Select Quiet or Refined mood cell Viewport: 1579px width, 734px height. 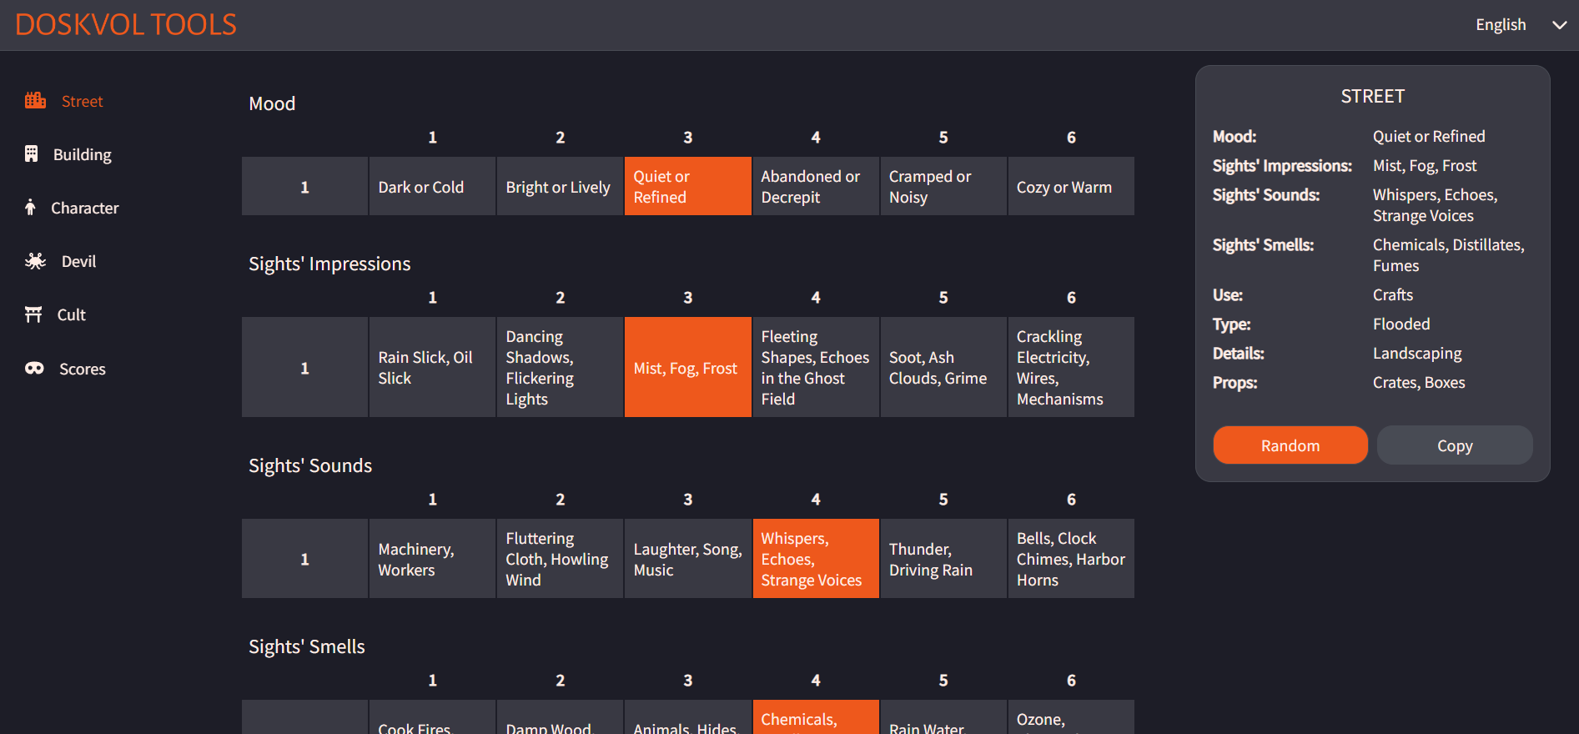[x=687, y=187]
